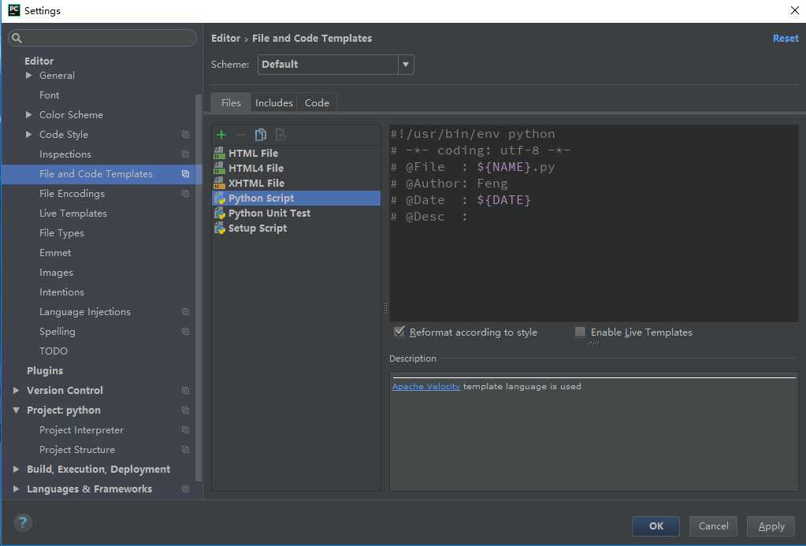Click the project icon beside File and Code Templates
The width and height of the screenshot is (806, 546).
(186, 174)
